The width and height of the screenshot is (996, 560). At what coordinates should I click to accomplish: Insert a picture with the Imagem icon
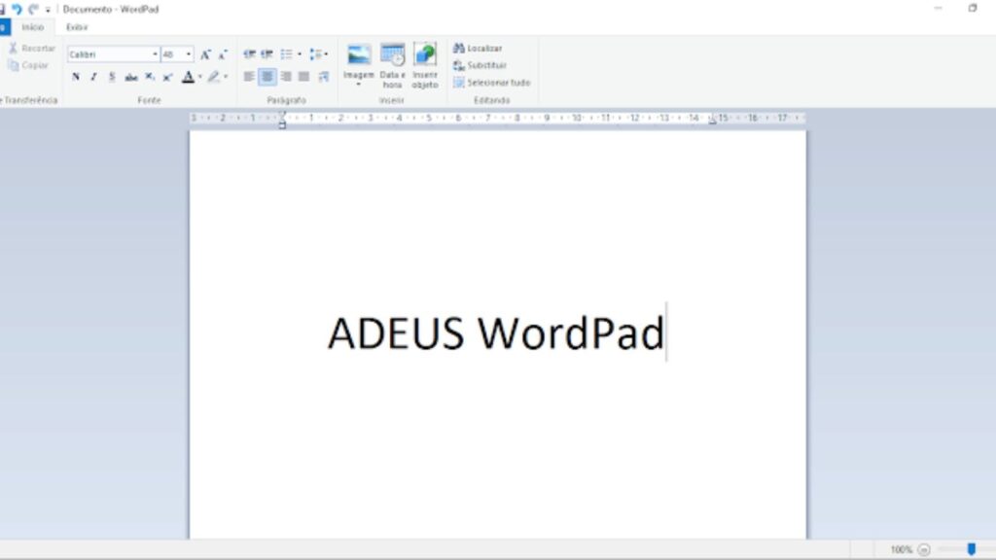(x=359, y=55)
